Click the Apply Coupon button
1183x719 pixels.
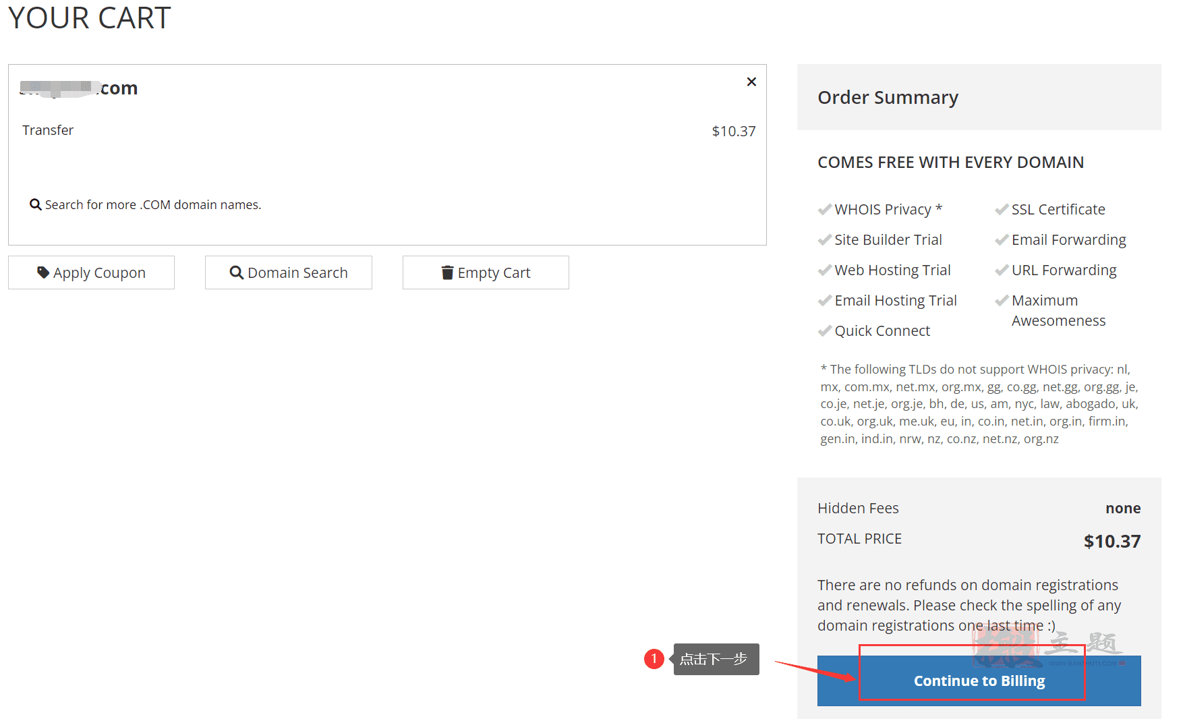click(x=91, y=272)
